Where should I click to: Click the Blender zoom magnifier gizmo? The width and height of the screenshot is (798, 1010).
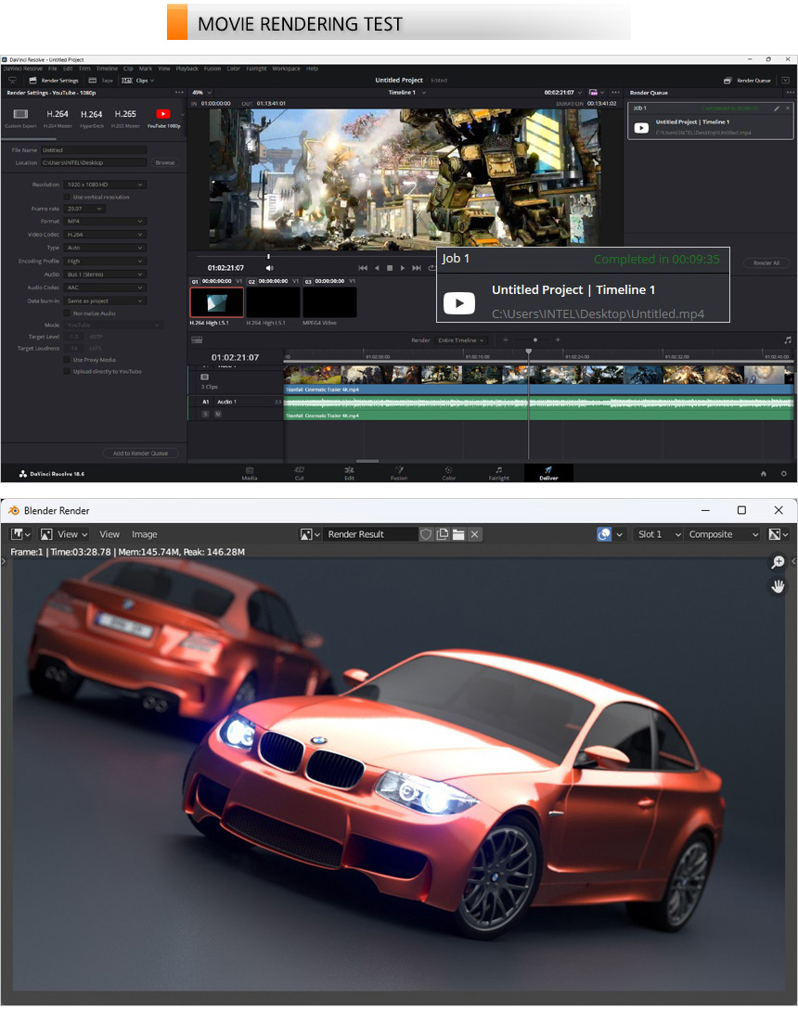(778, 562)
